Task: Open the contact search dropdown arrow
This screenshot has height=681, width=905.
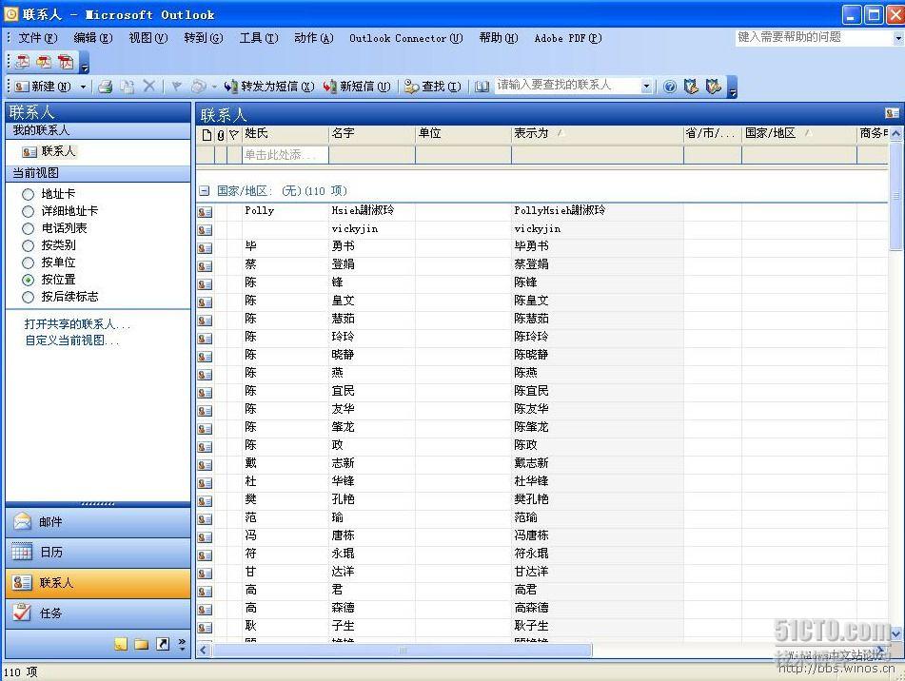Action: pyautogui.click(x=646, y=87)
